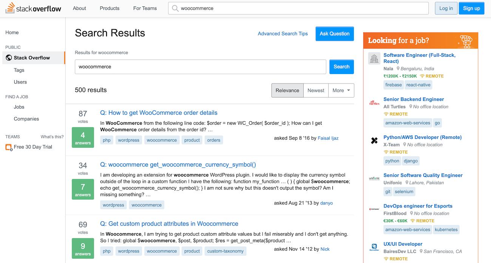Click the Ask Question button
The image size is (491, 263).
click(x=335, y=34)
